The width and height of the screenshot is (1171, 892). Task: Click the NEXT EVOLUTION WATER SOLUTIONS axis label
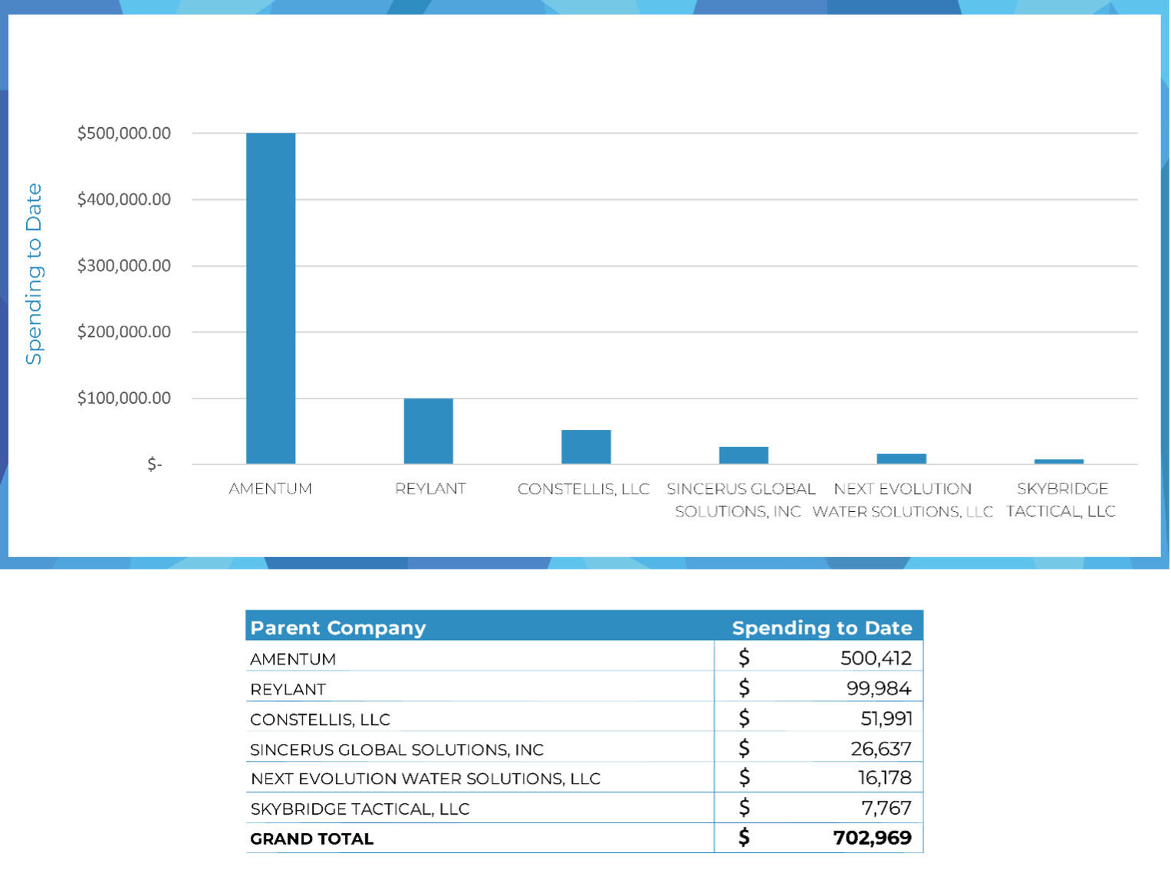pos(903,500)
